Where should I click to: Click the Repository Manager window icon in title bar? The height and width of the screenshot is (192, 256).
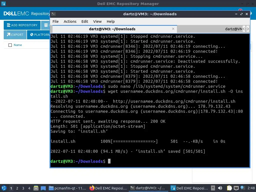(x=3, y=3)
